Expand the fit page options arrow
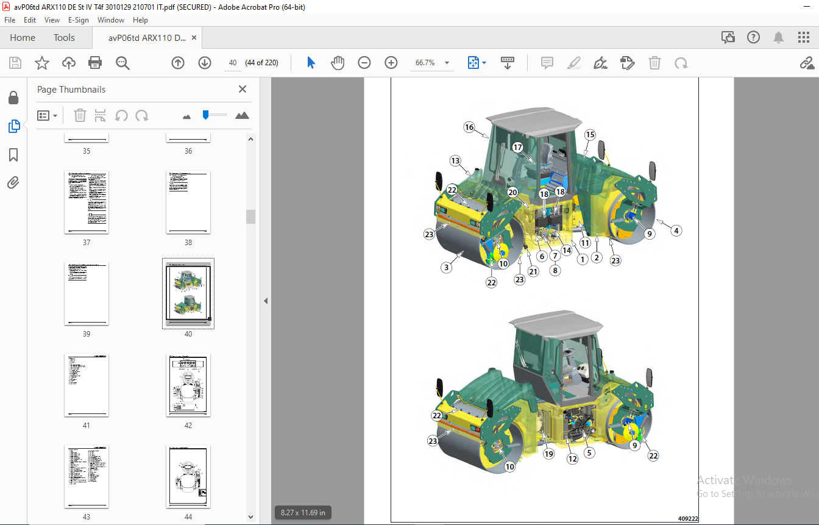Image resolution: width=819 pixels, height=525 pixels. pos(484,63)
